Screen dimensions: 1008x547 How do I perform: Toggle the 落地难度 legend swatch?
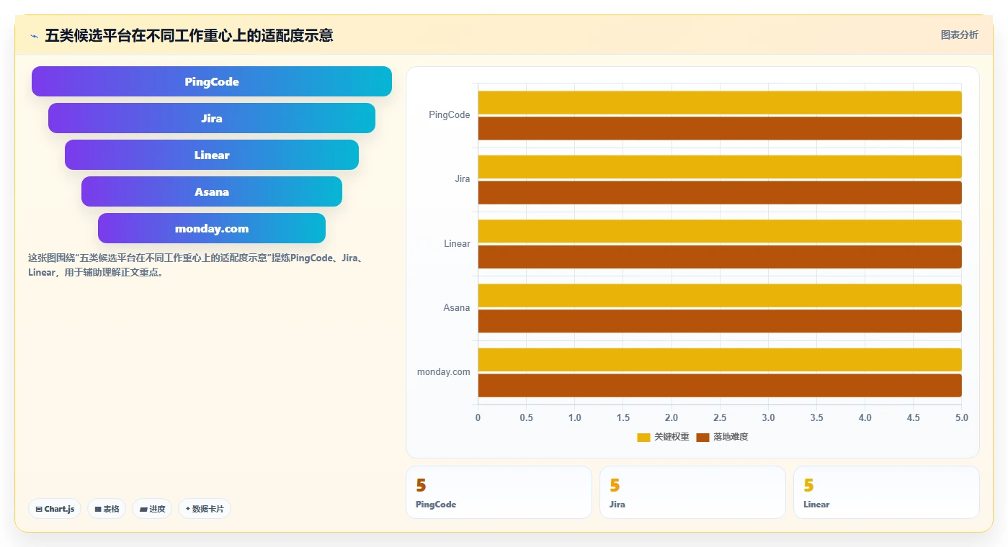[703, 438]
